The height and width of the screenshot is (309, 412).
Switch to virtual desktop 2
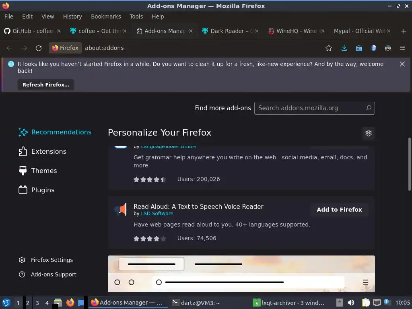(28, 303)
